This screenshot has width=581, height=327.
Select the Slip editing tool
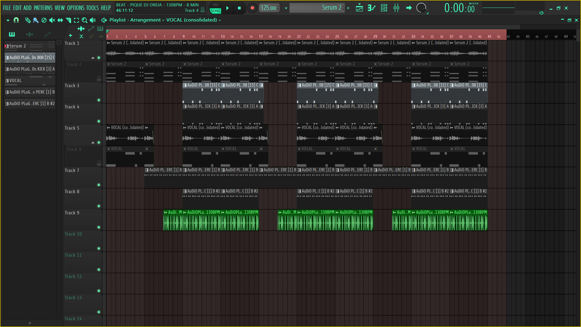60,20
